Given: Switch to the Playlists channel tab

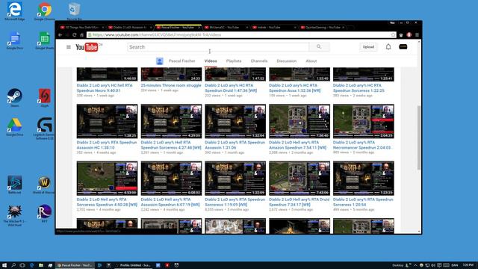Looking at the screenshot, I should 234,61.
